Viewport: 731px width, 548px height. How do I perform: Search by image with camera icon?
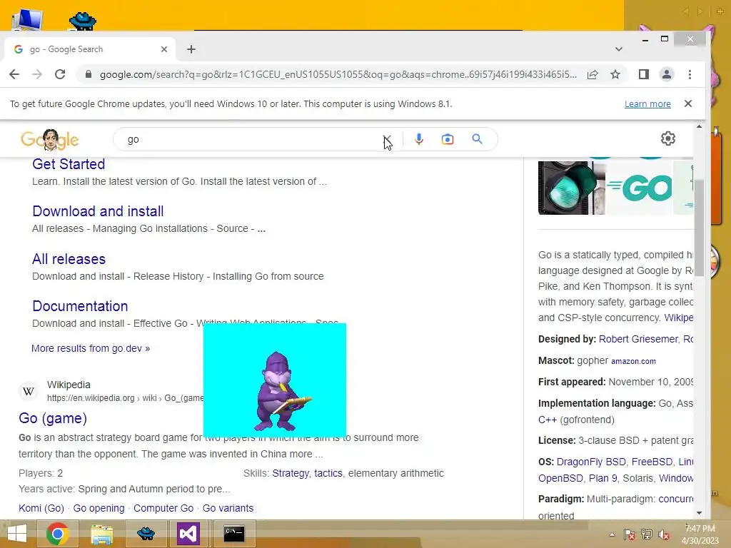coord(448,139)
